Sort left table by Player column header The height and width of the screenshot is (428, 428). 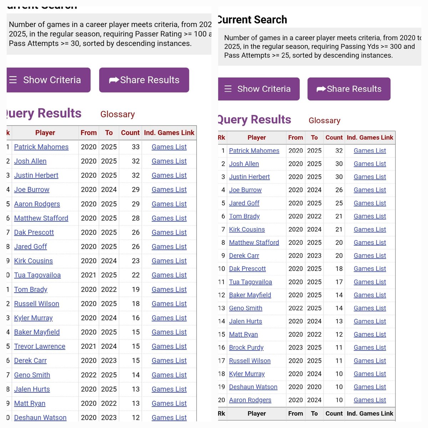45,133
